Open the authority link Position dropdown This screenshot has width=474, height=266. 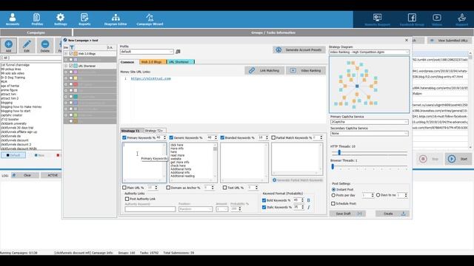click(x=196, y=209)
